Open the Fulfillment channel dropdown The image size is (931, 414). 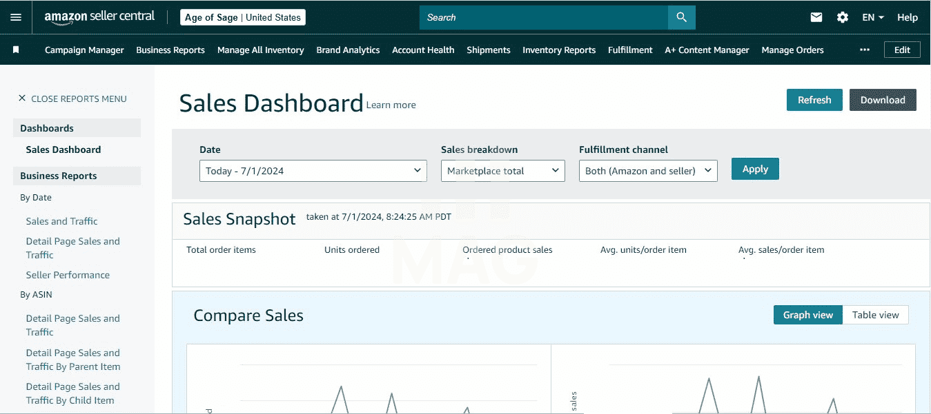tap(648, 171)
